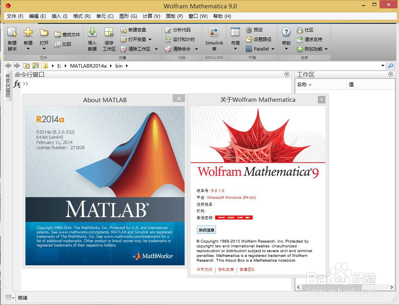Expand the Parallel dropdown arrow
The image size is (399, 305).
click(x=273, y=49)
